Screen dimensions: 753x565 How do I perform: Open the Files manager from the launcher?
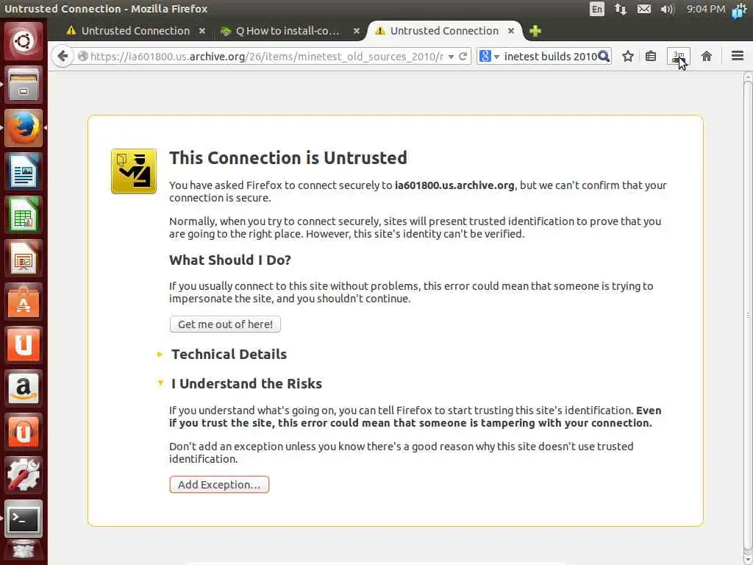(23, 85)
